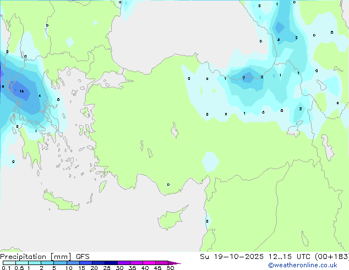Click the '7' precipitation value on the map
Image resolution: width=349 pixels, height=270 pixels.
pos(244,78)
